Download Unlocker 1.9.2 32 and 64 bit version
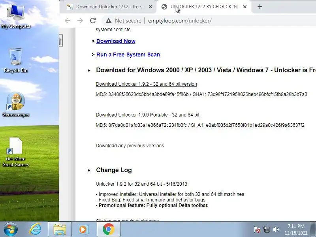 (x=146, y=84)
